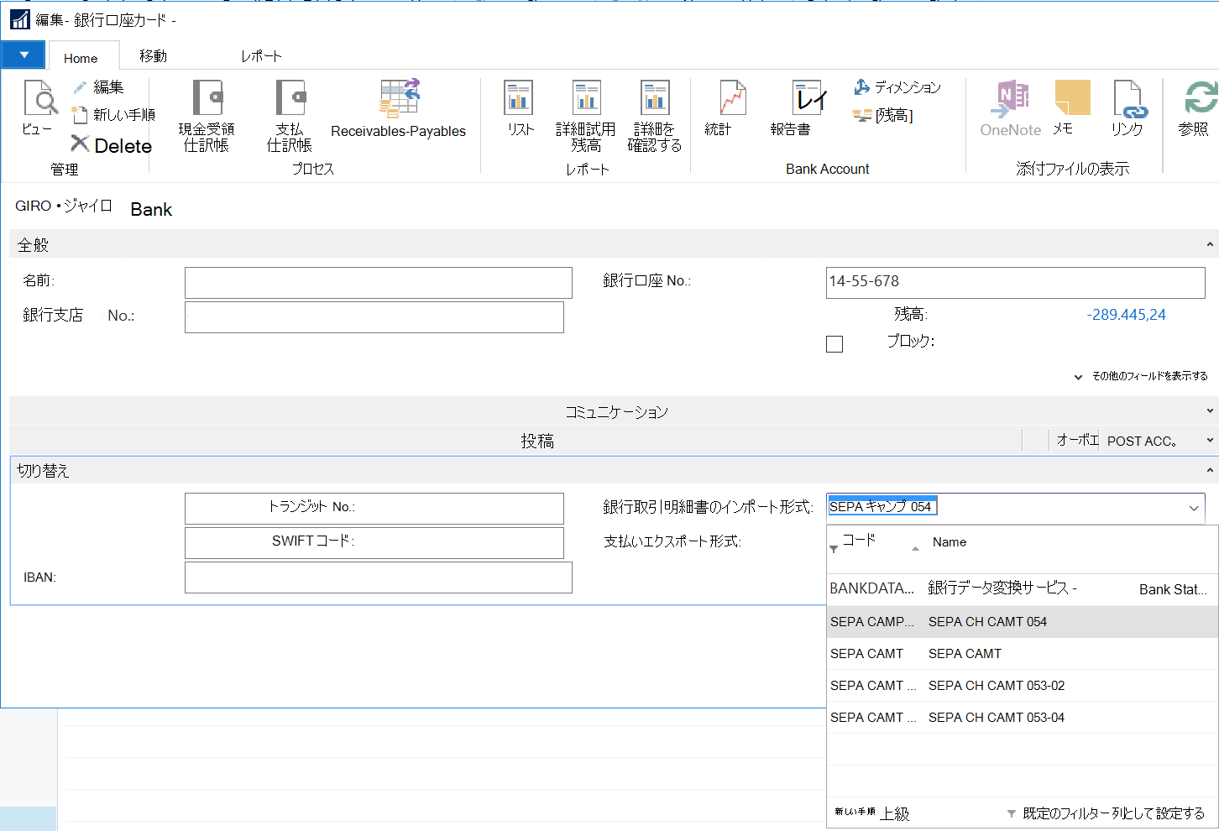1219x831 pixels.
Task: Select the SEPA CAMT row named SEPA CAMT
Action: click(1023, 654)
